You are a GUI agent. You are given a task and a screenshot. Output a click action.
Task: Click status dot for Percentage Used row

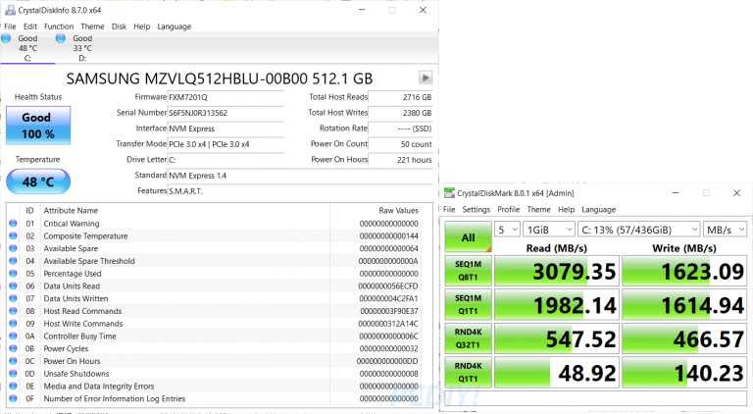(x=13, y=274)
